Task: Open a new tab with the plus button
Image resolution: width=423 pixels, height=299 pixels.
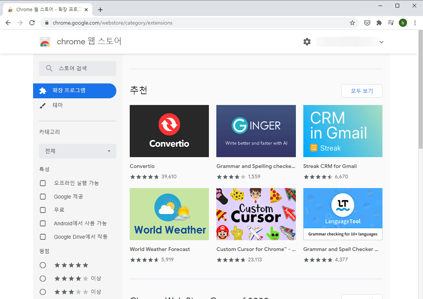Action: 100,10
